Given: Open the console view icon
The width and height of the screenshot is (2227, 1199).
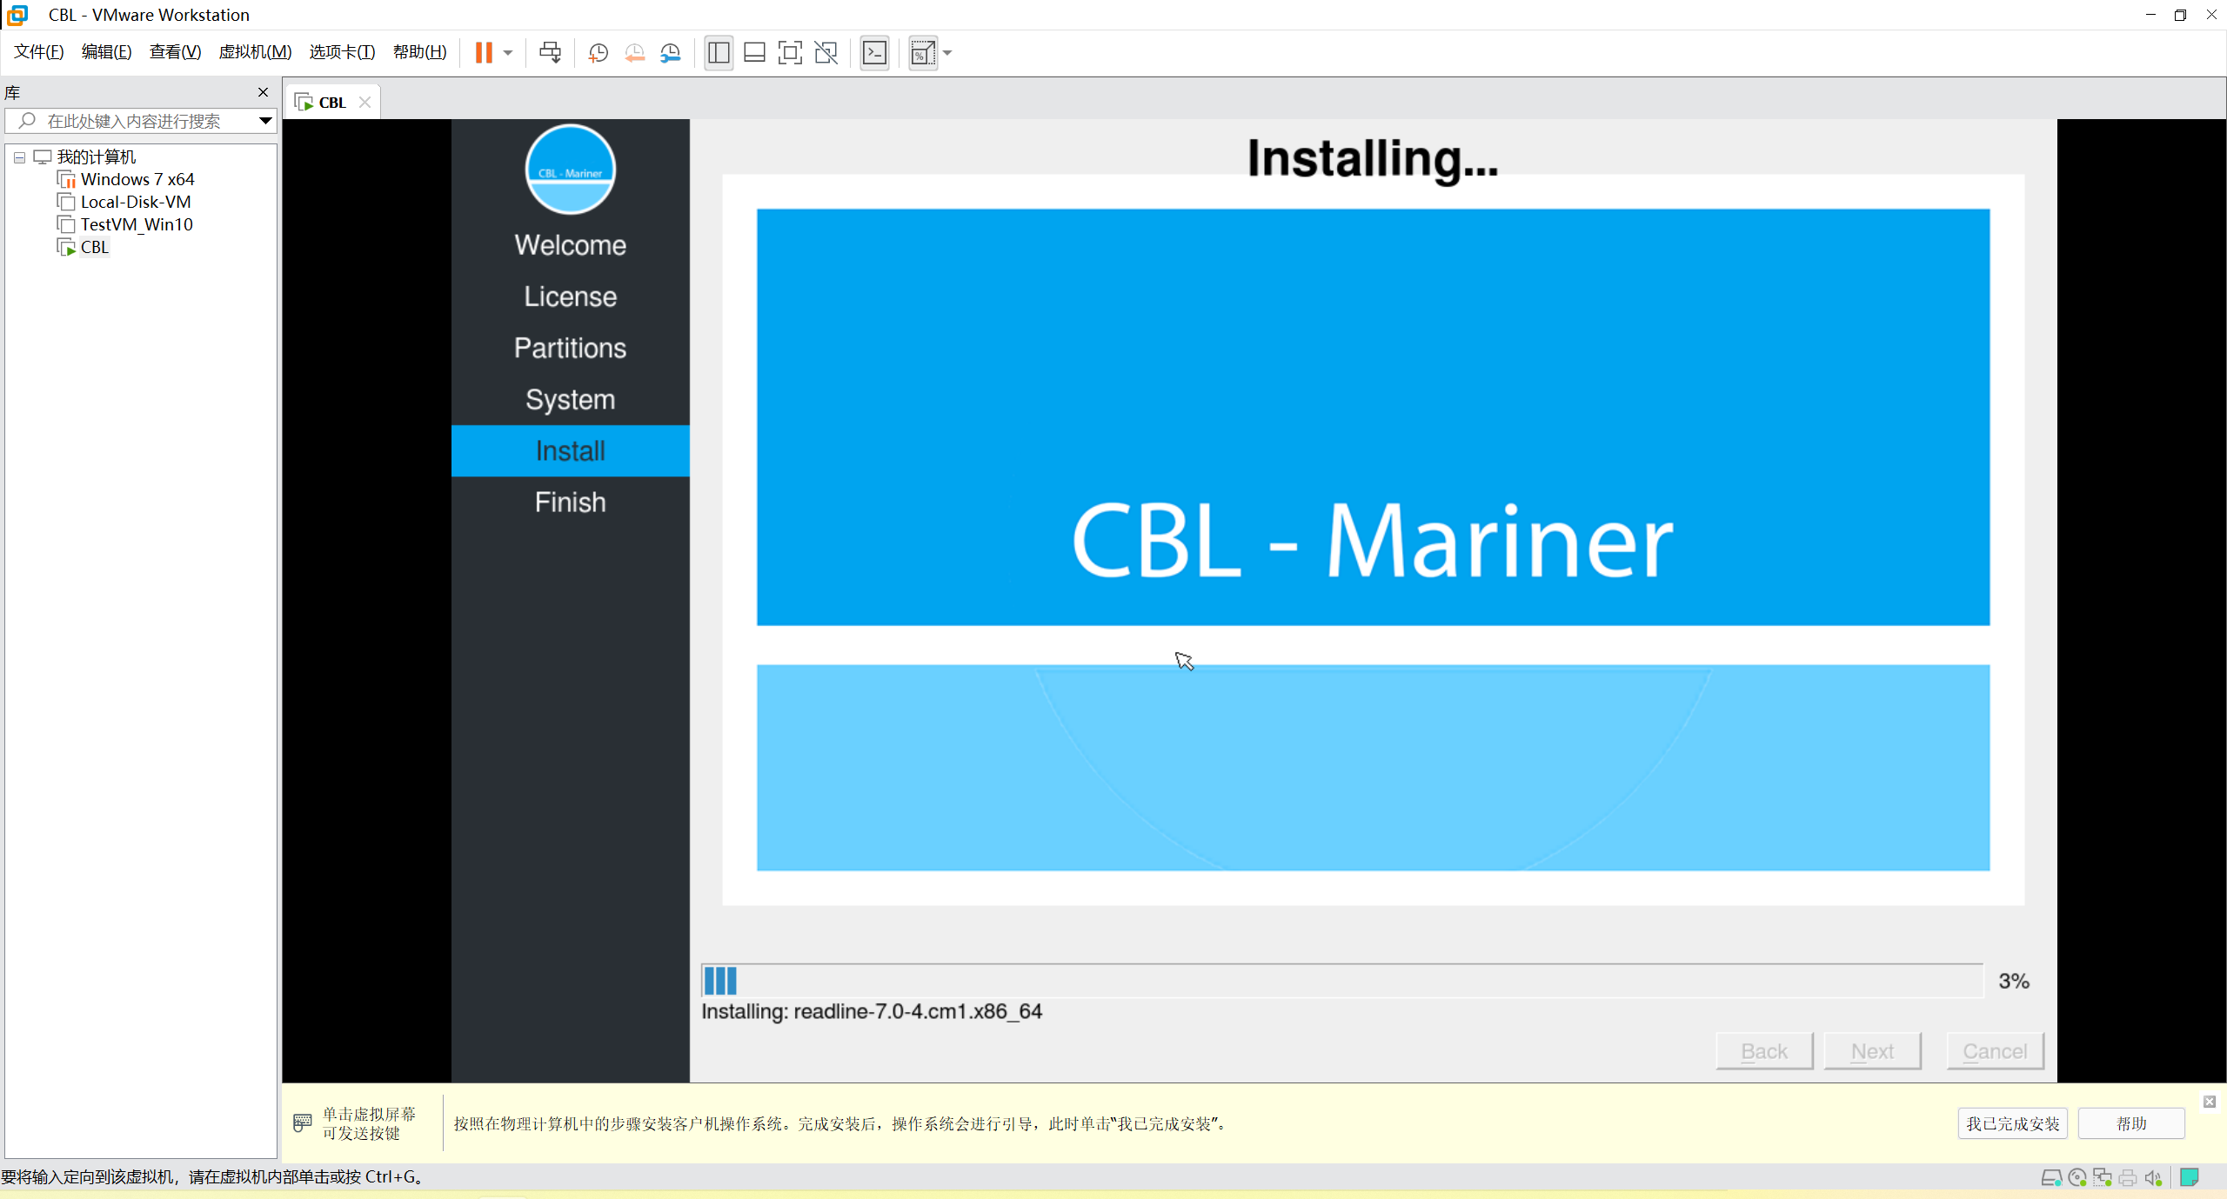Looking at the screenshot, I should pyautogui.click(x=874, y=53).
